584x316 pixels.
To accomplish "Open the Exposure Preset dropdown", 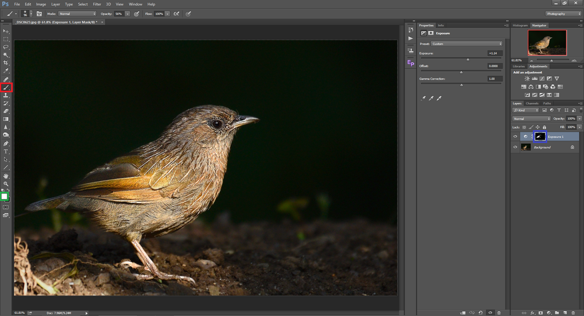I will [467, 44].
